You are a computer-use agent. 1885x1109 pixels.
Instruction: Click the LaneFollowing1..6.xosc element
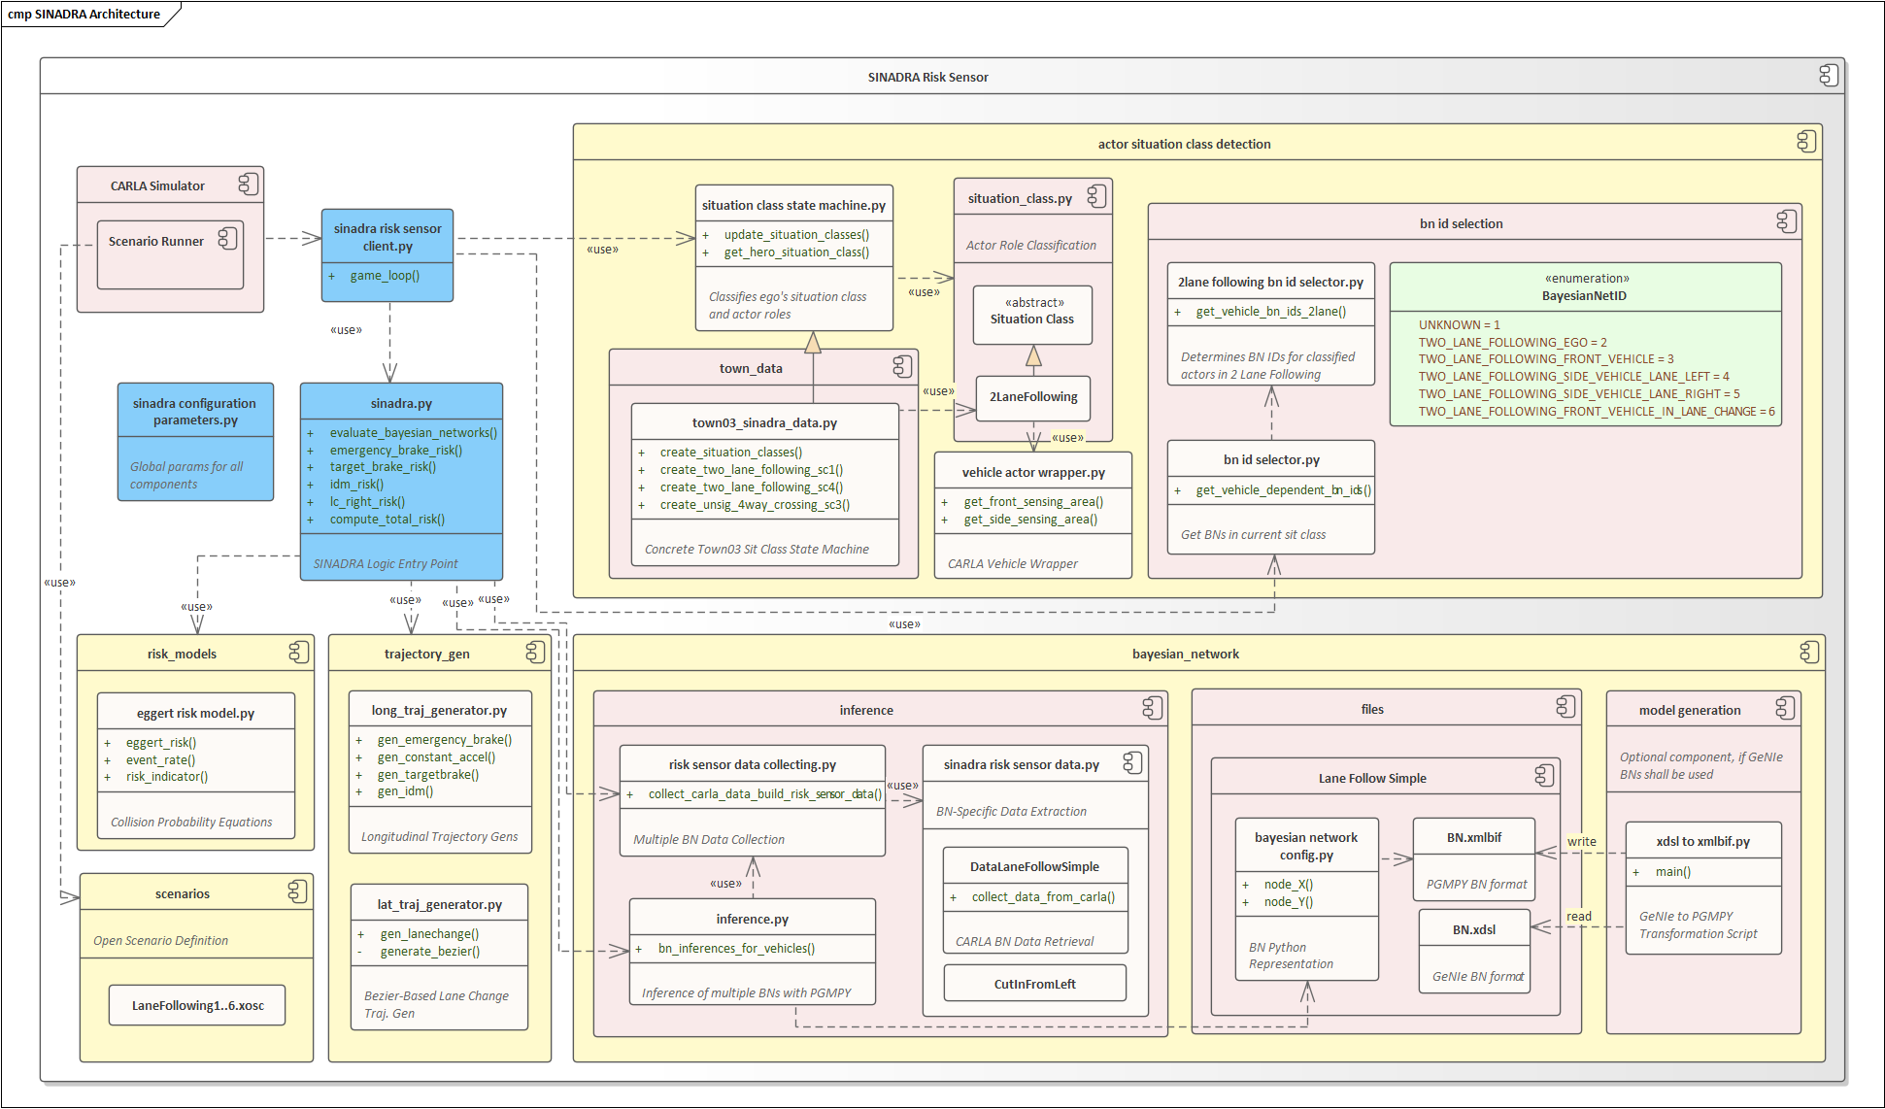pos(197,1005)
